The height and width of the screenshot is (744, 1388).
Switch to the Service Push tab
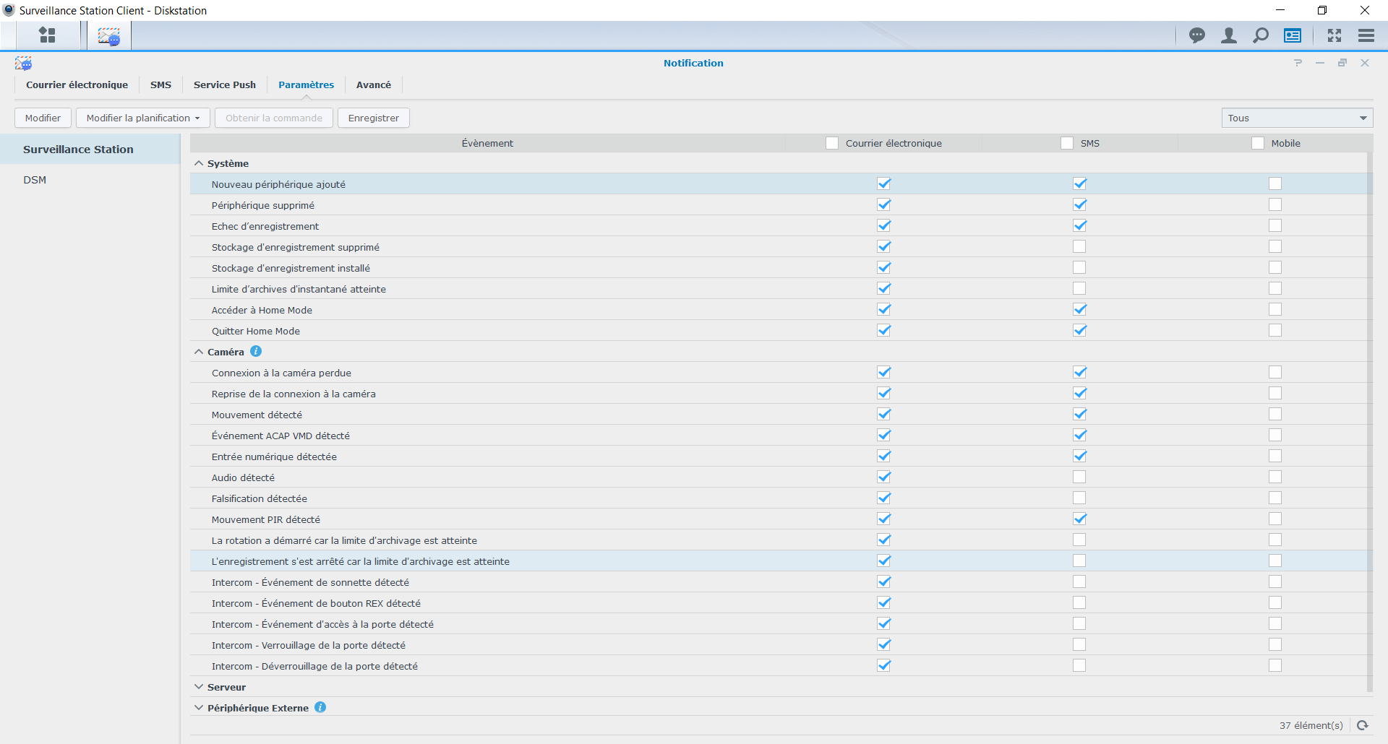pyautogui.click(x=225, y=85)
